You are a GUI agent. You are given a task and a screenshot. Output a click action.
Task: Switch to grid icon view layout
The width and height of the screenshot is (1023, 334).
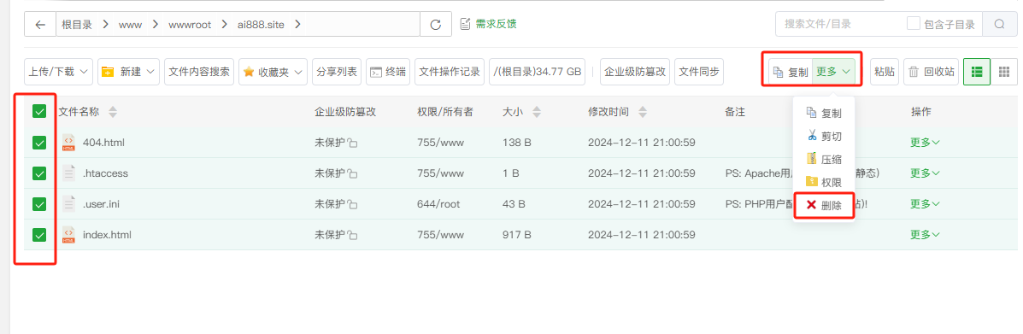(x=1004, y=72)
